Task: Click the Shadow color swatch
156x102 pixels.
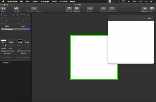Action: 5,46
